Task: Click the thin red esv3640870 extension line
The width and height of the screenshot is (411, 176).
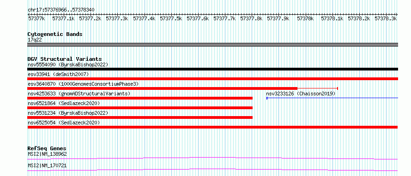Action: coord(318,88)
